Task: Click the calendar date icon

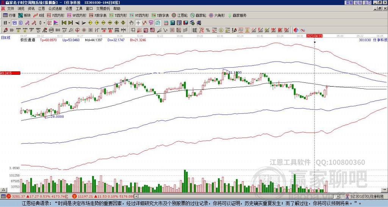Action: coord(166,23)
